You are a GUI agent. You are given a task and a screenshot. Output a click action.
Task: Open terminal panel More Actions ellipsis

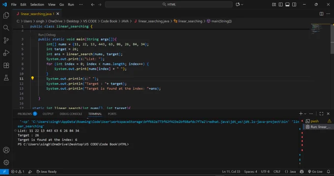[311, 113]
